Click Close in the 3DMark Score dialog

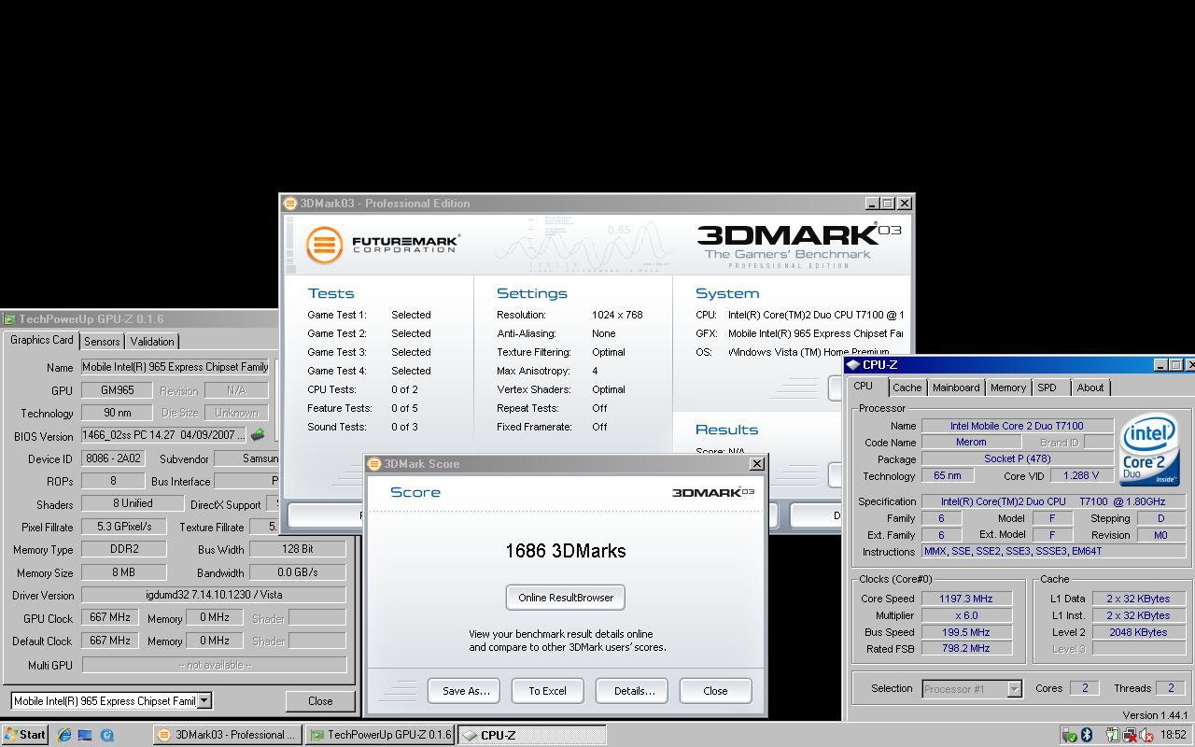coord(716,691)
